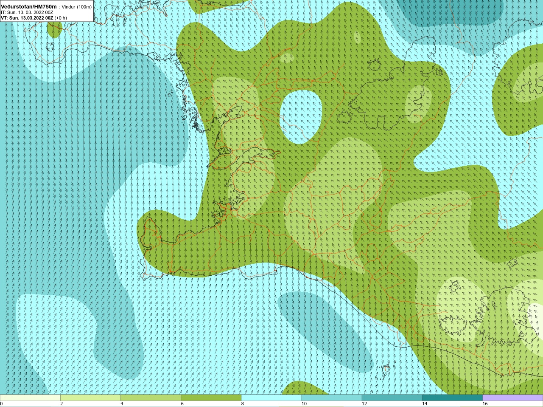Screen dimensions: 543x407
Task: Click the pale teal 10–12 legend swatch
Action: click(x=332, y=398)
